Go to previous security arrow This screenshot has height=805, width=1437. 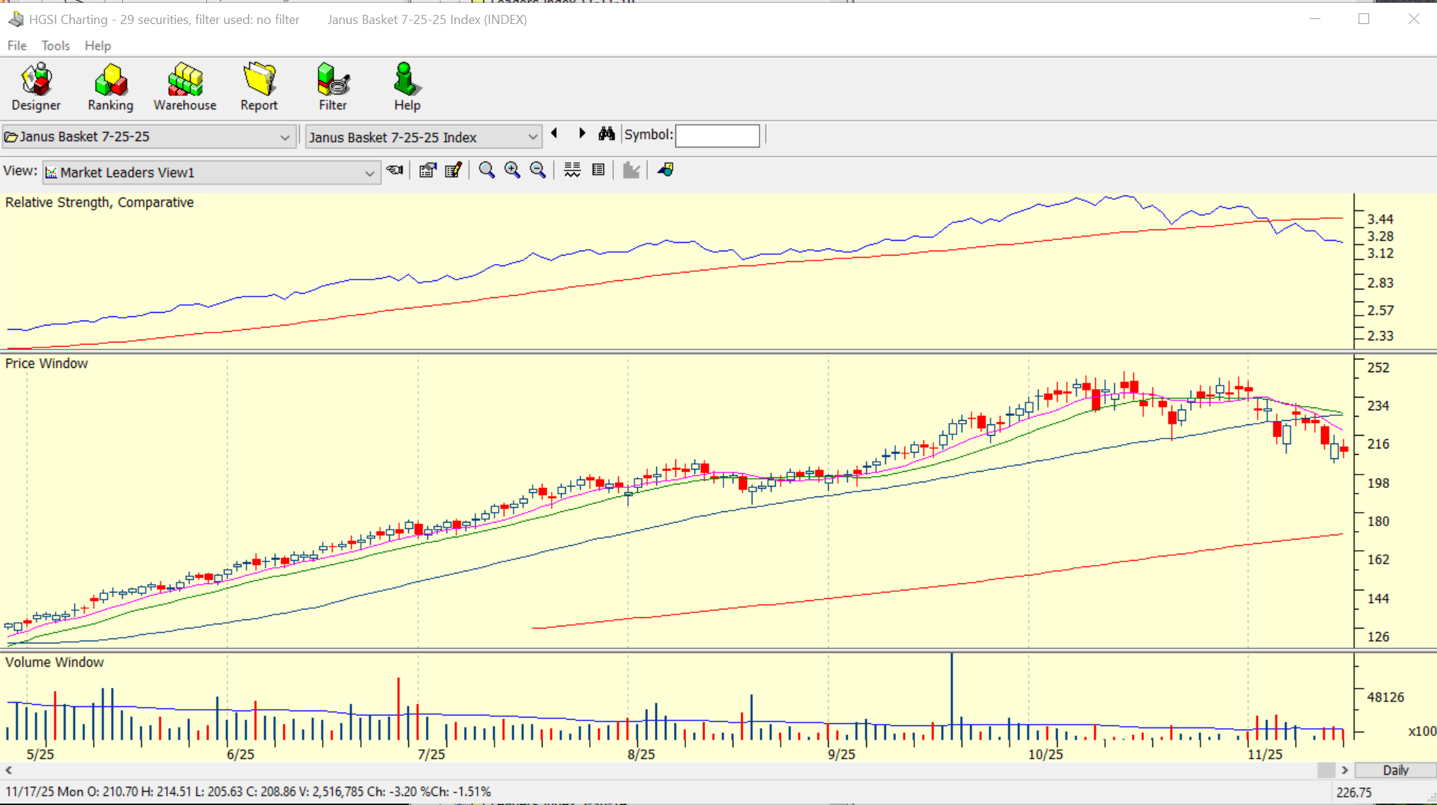coord(555,133)
